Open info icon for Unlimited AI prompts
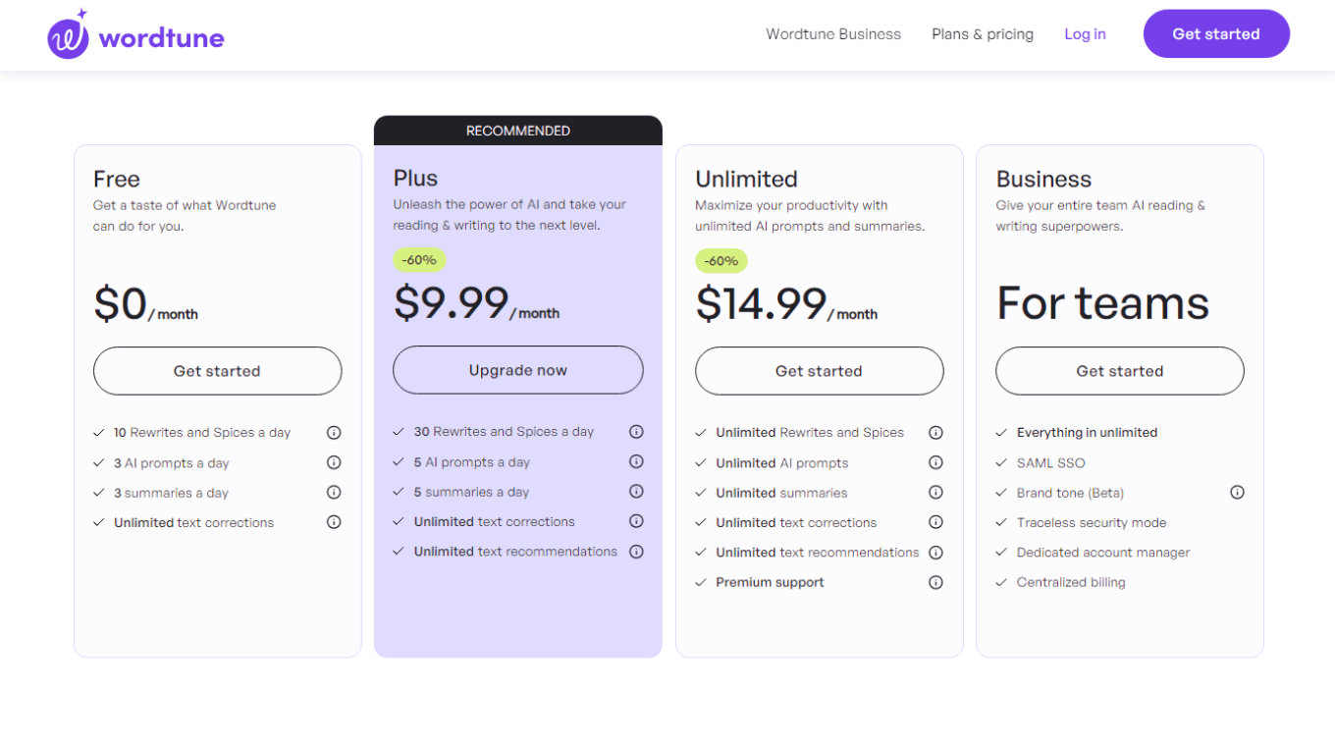The width and height of the screenshot is (1335, 746). [935, 462]
